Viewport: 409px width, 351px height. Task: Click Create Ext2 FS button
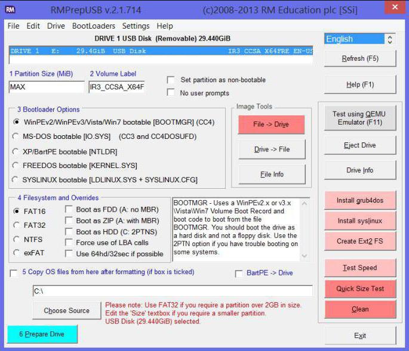[360, 241]
